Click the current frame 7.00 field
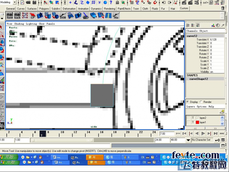 [x=167, y=134]
